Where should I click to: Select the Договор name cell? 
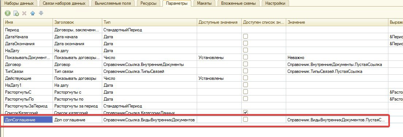tap(28, 64)
